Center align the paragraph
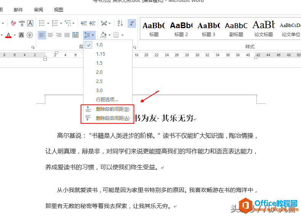Image resolution: width=301 pixels, height=216 pixels. [x=50, y=35]
